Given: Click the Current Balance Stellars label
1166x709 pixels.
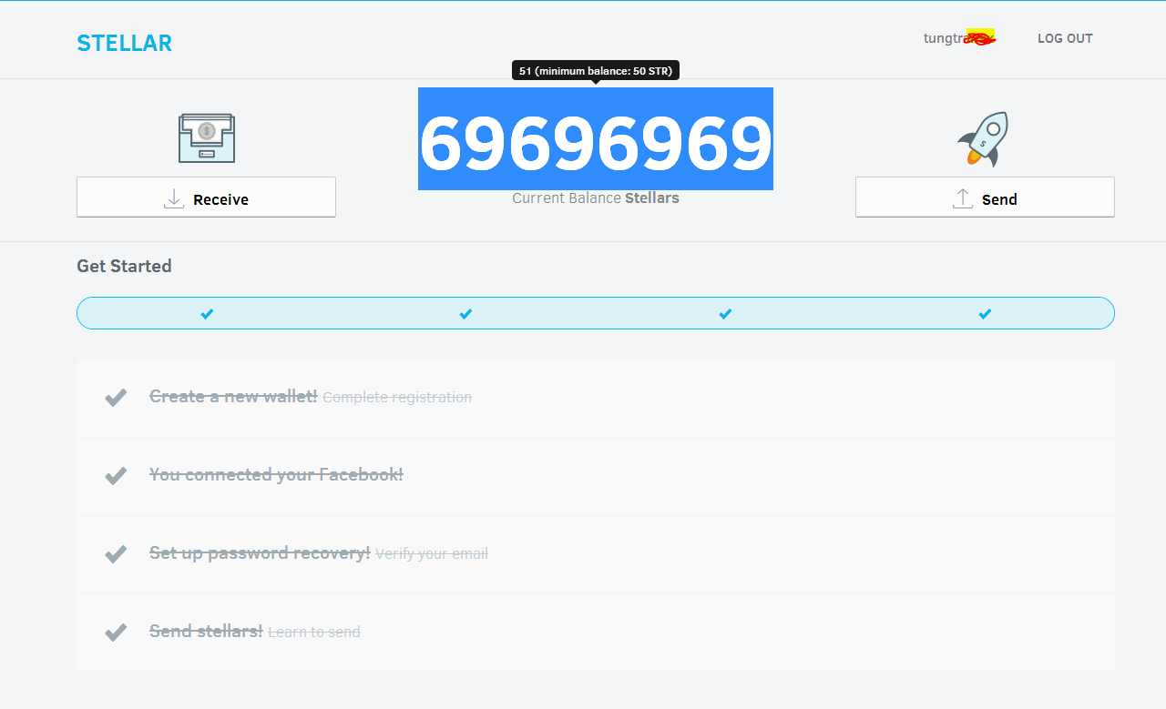Looking at the screenshot, I should pos(596,198).
